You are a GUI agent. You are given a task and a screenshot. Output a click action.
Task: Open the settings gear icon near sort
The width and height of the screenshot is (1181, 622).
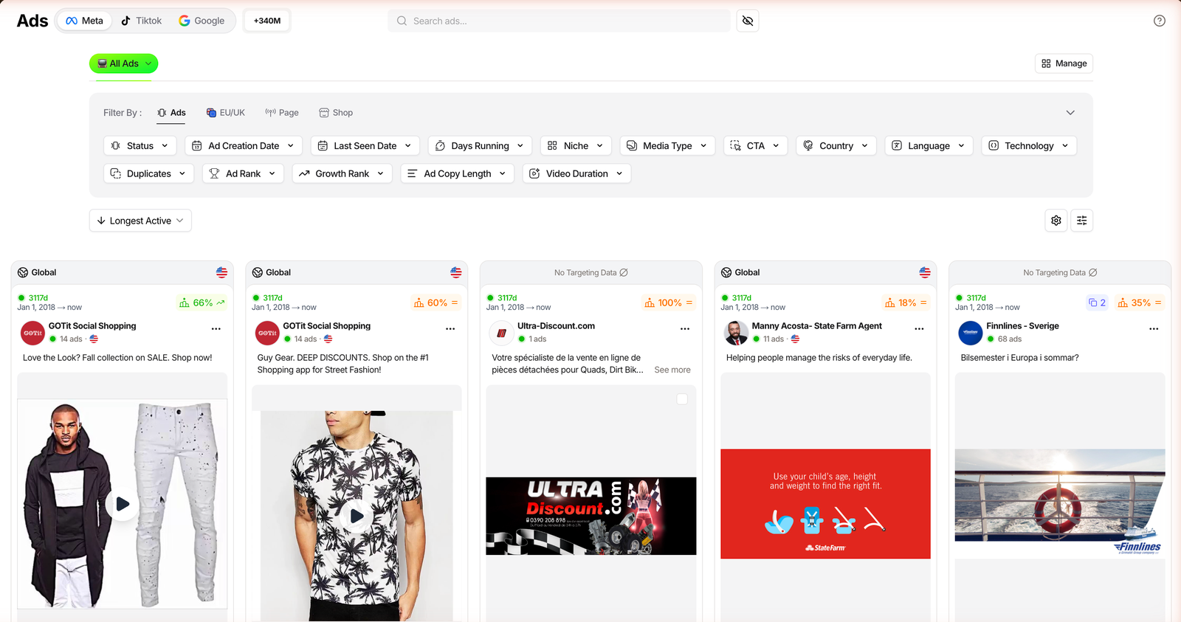[x=1056, y=221]
